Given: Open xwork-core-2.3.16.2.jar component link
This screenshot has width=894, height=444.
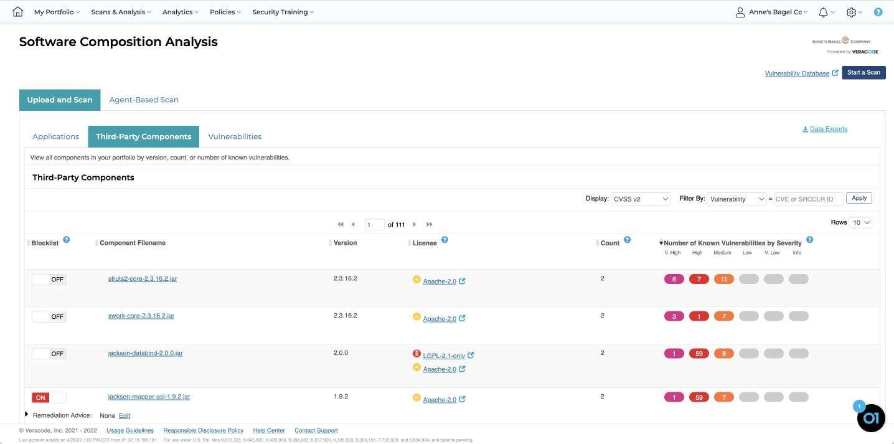Looking at the screenshot, I should tap(141, 316).
